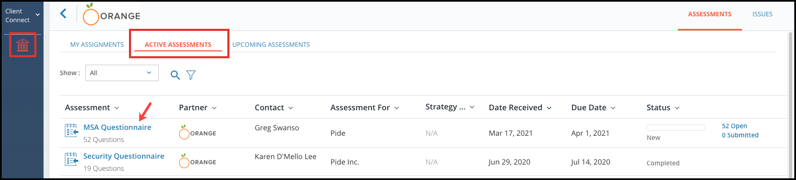Screen dimensions: 796x180
Task: Click the MSA Questionnaire progress bar
Action: coord(676,127)
